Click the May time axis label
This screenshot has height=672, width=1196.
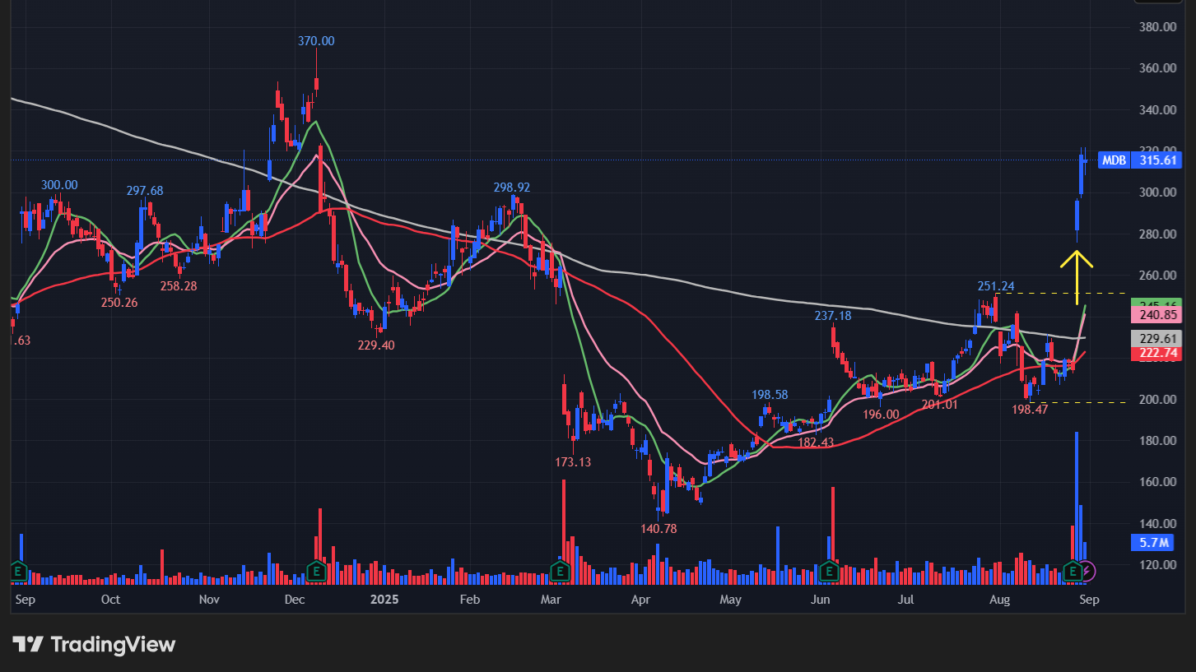click(x=731, y=600)
